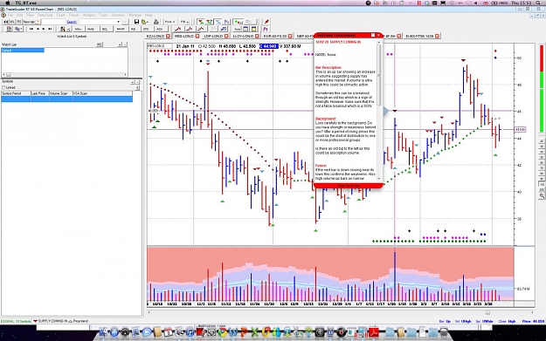Screen dimensions: 546x341
Task: Click the red-green vertical strength meter bar
Action: click(x=542, y=89)
